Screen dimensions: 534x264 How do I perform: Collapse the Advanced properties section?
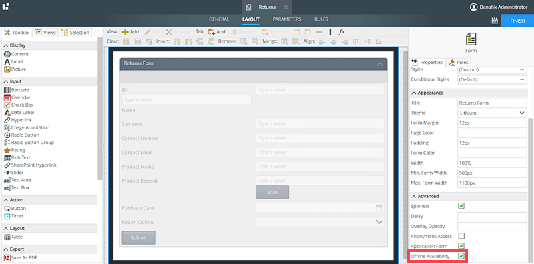tap(414, 196)
